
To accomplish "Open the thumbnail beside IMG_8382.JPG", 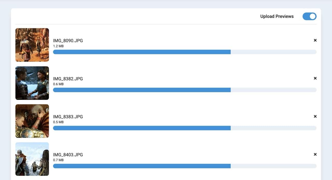I will tap(32, 83).
